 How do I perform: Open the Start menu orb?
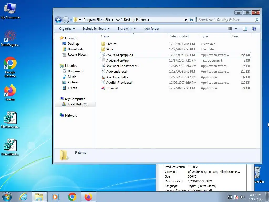tap(7, 197)
